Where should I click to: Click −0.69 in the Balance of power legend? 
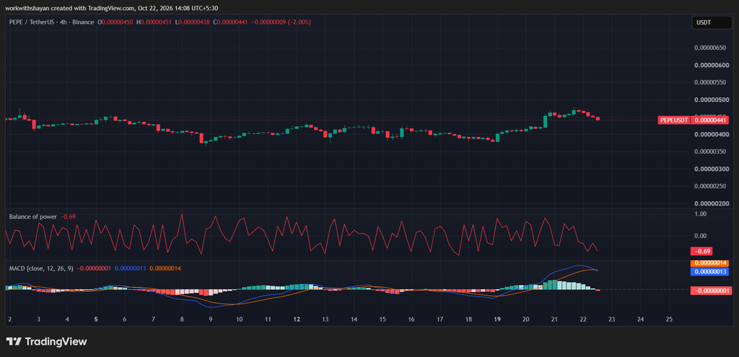point(68,216)
